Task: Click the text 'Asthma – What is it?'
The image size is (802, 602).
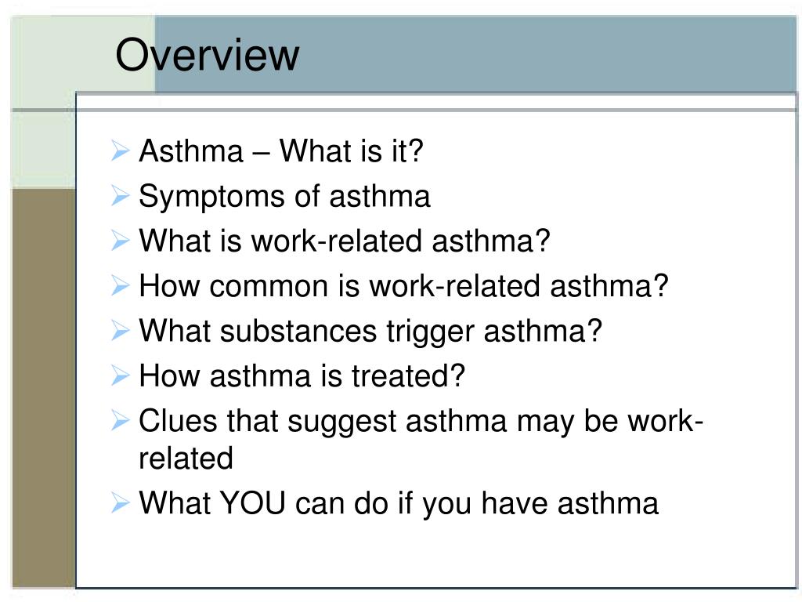Action: coord(281,151)
